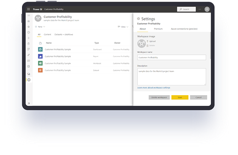
Task: Open the more options ellipsis in header
Action: (x=200, y=9)
